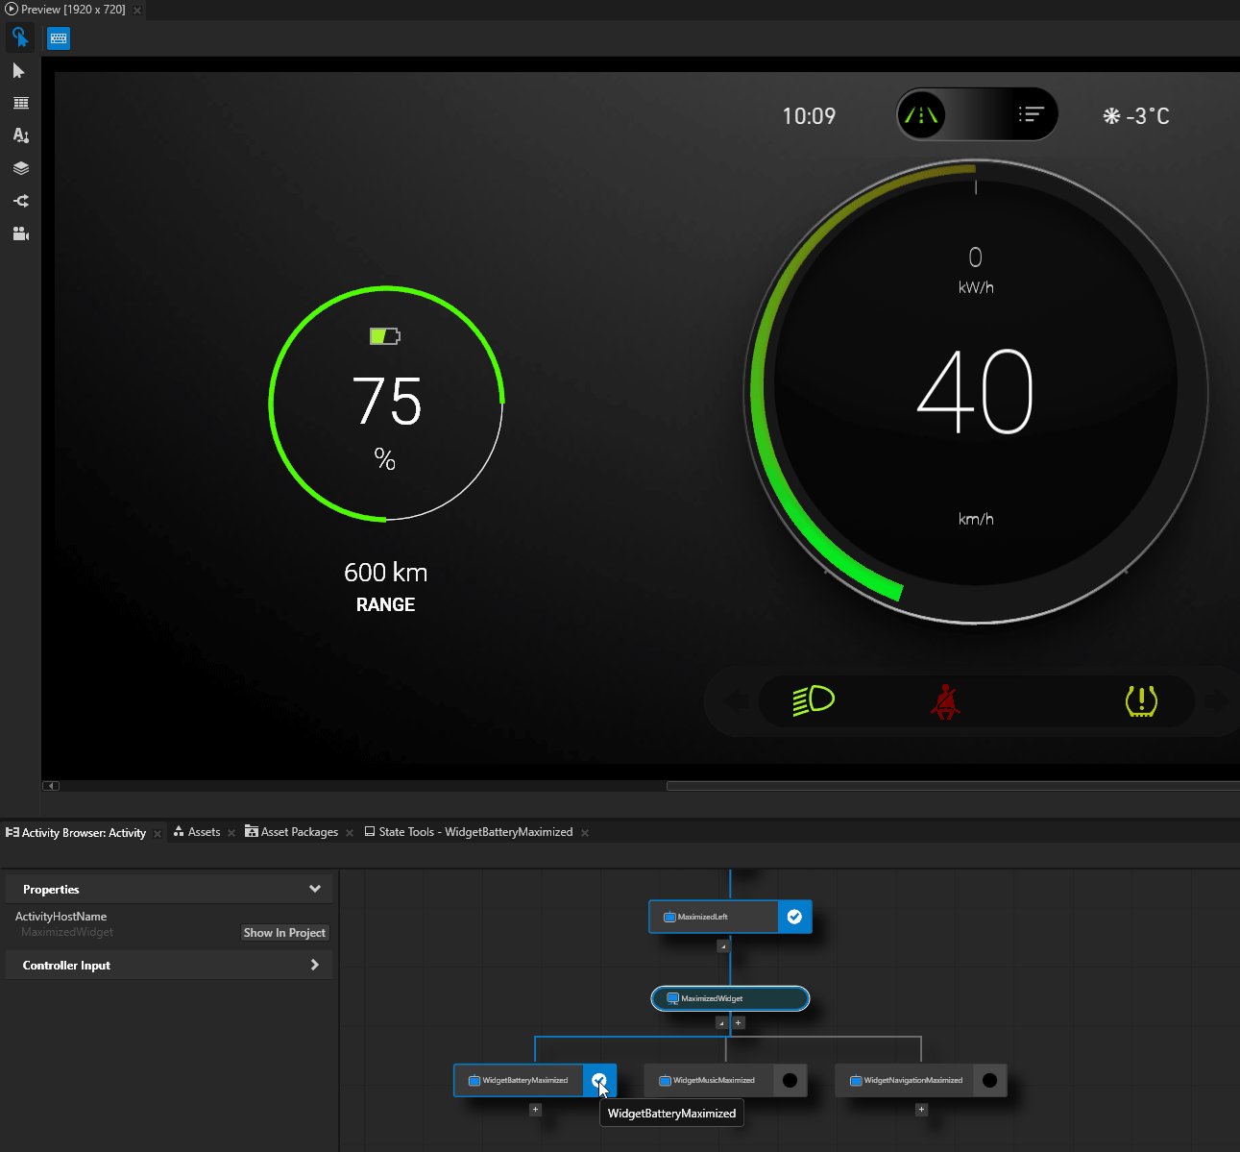Click the Show In Project button
Screen dimensions: 1240x1152
click(284, 933)
